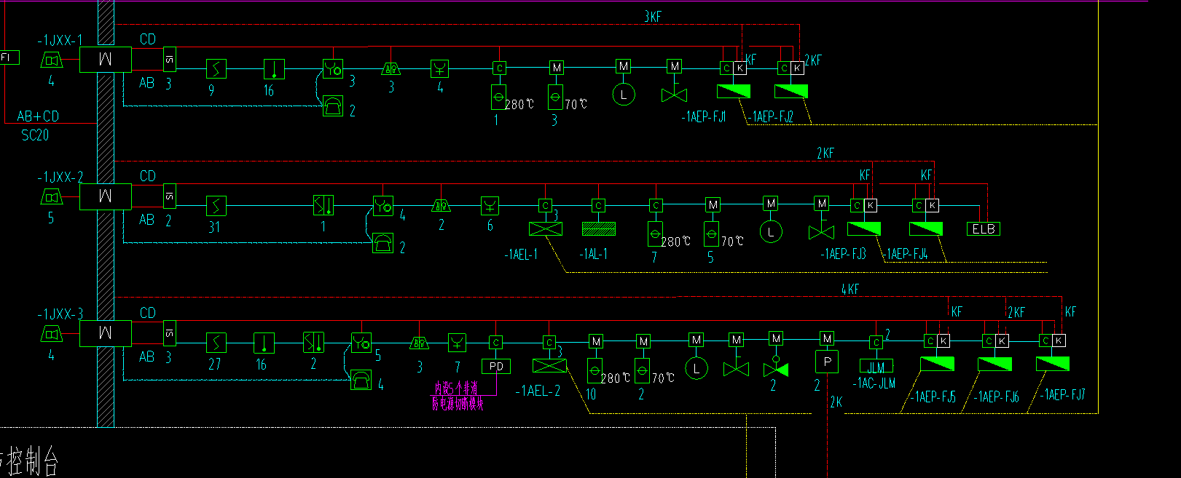
Task: Select crossed panel box above -1AEL-1
Action: (546, 228)
